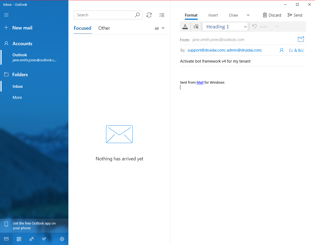Open the Insert tab
Viewport: 315px width, 245px height.
[x=213, y=15]
